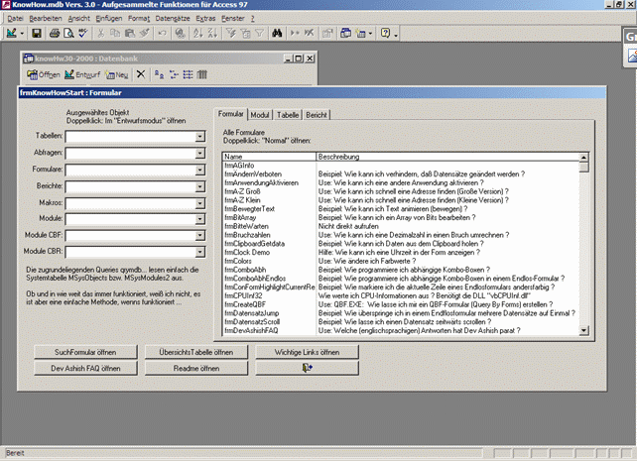The height and width of the screenshot is (461, 637).
Task: Open the Office Assistant help icon
Action: (x=386, y=34)
